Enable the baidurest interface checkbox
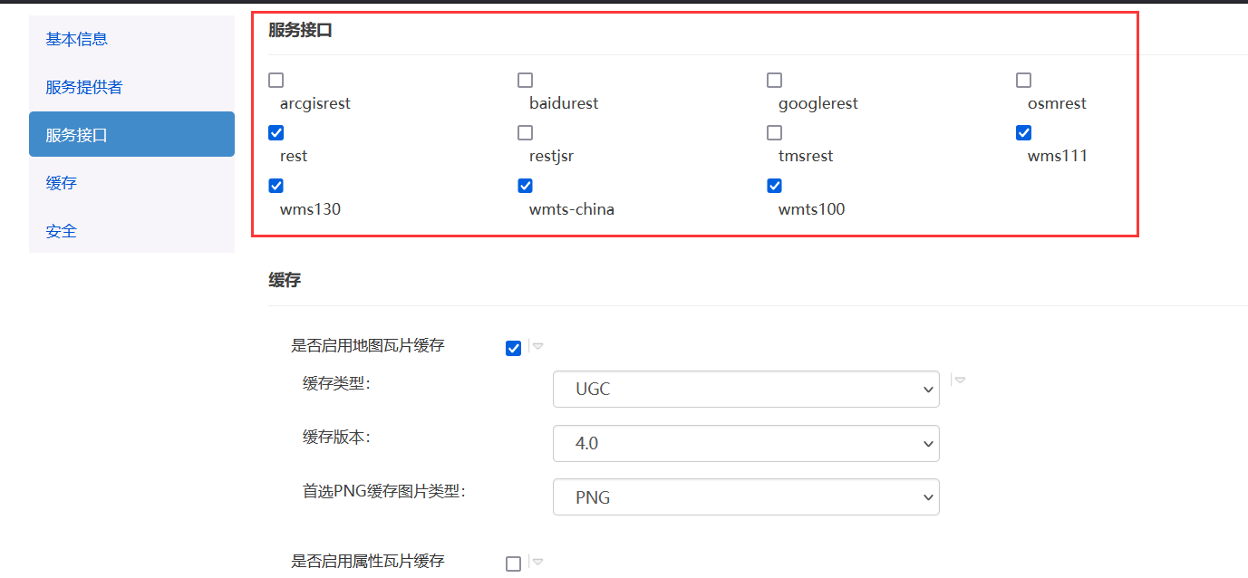 [x=526, y=81]
